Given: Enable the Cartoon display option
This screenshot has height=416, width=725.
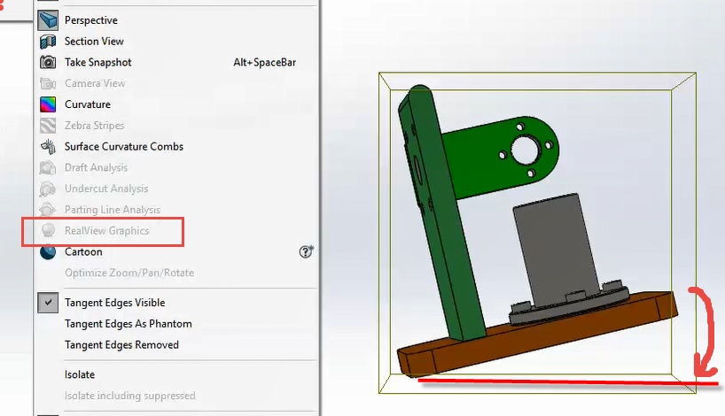Looking at the screenshot, I should (x=83, y=252).
